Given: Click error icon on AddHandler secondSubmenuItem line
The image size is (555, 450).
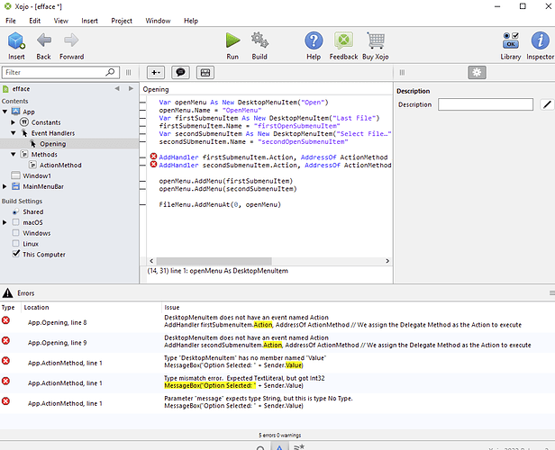Looking at the screenshot, I should click(153, 165).
